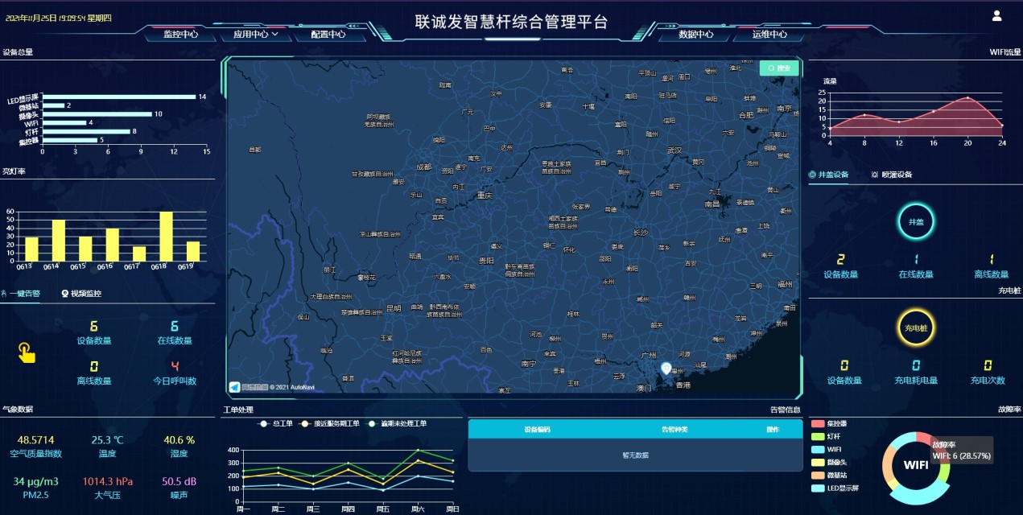
Task: Switch to the 视频监控 tab
Action: point(81,294)
